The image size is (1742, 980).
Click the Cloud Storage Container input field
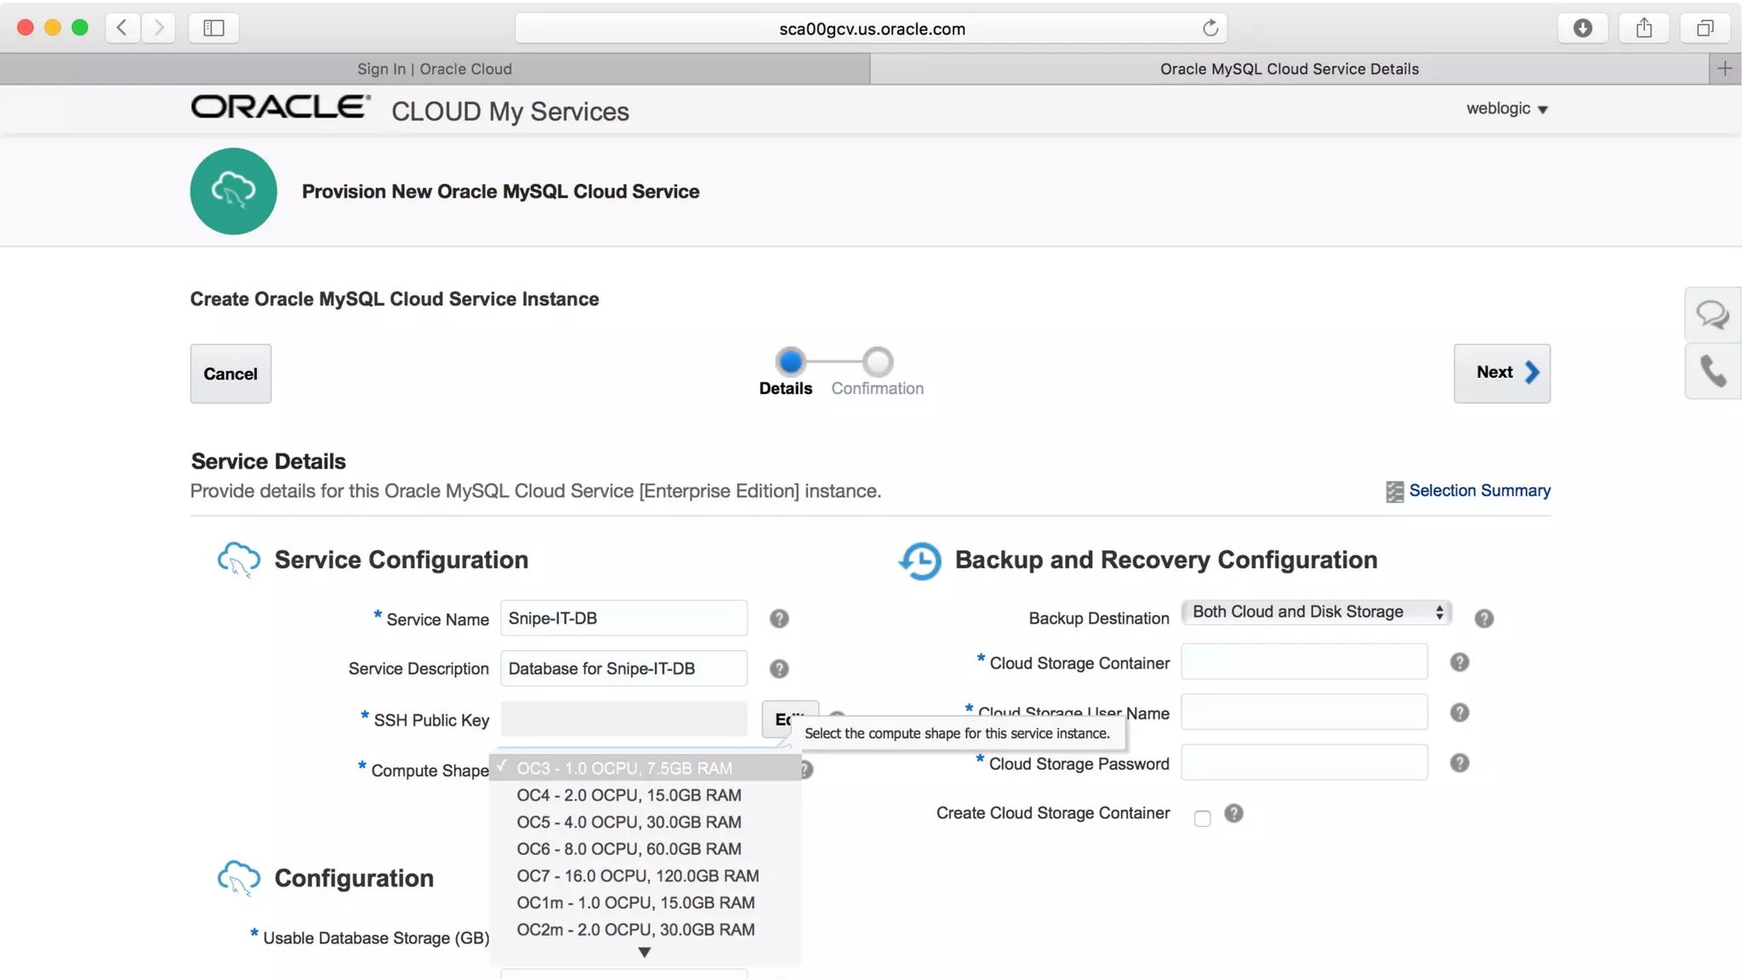[1303, 662]
